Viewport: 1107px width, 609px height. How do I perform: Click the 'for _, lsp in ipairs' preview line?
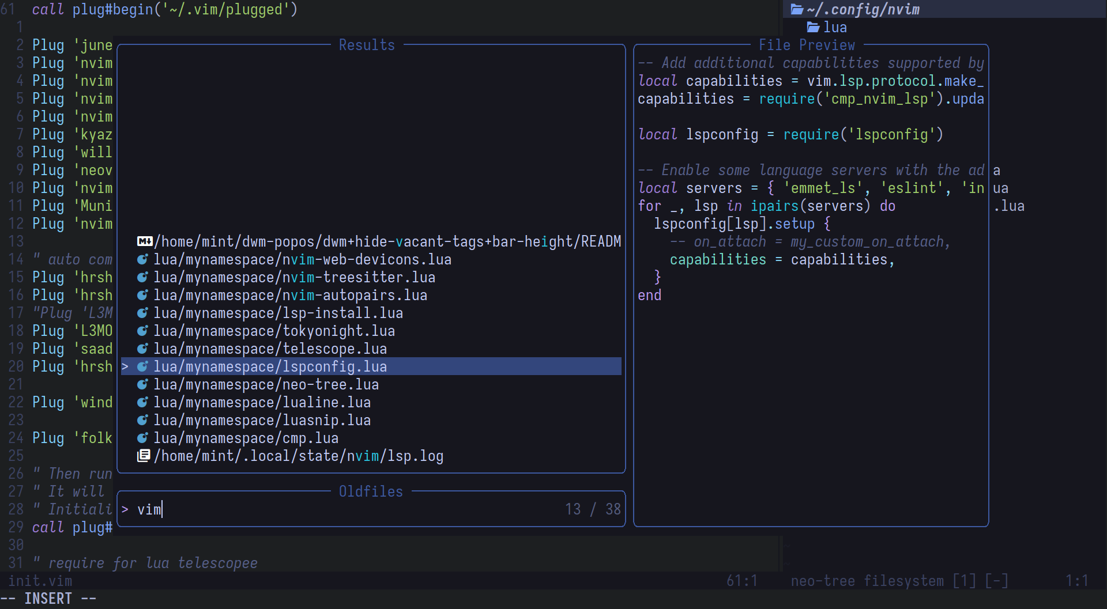767,206
